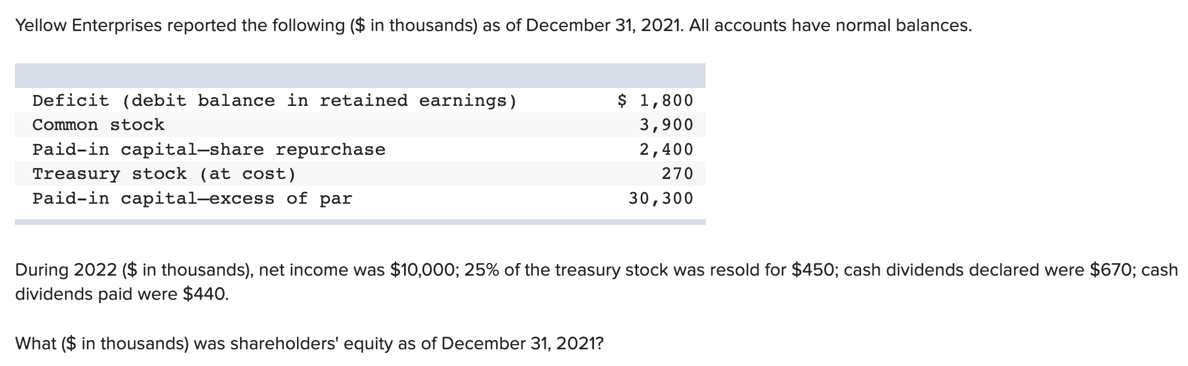Select the $1,800 deficit value
1188x366 pixels.
click(x=655, y=101)
